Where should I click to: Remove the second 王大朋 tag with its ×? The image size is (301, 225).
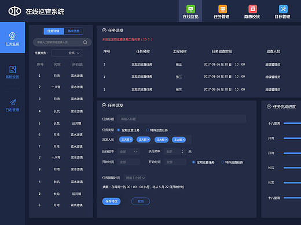point(148,140)
